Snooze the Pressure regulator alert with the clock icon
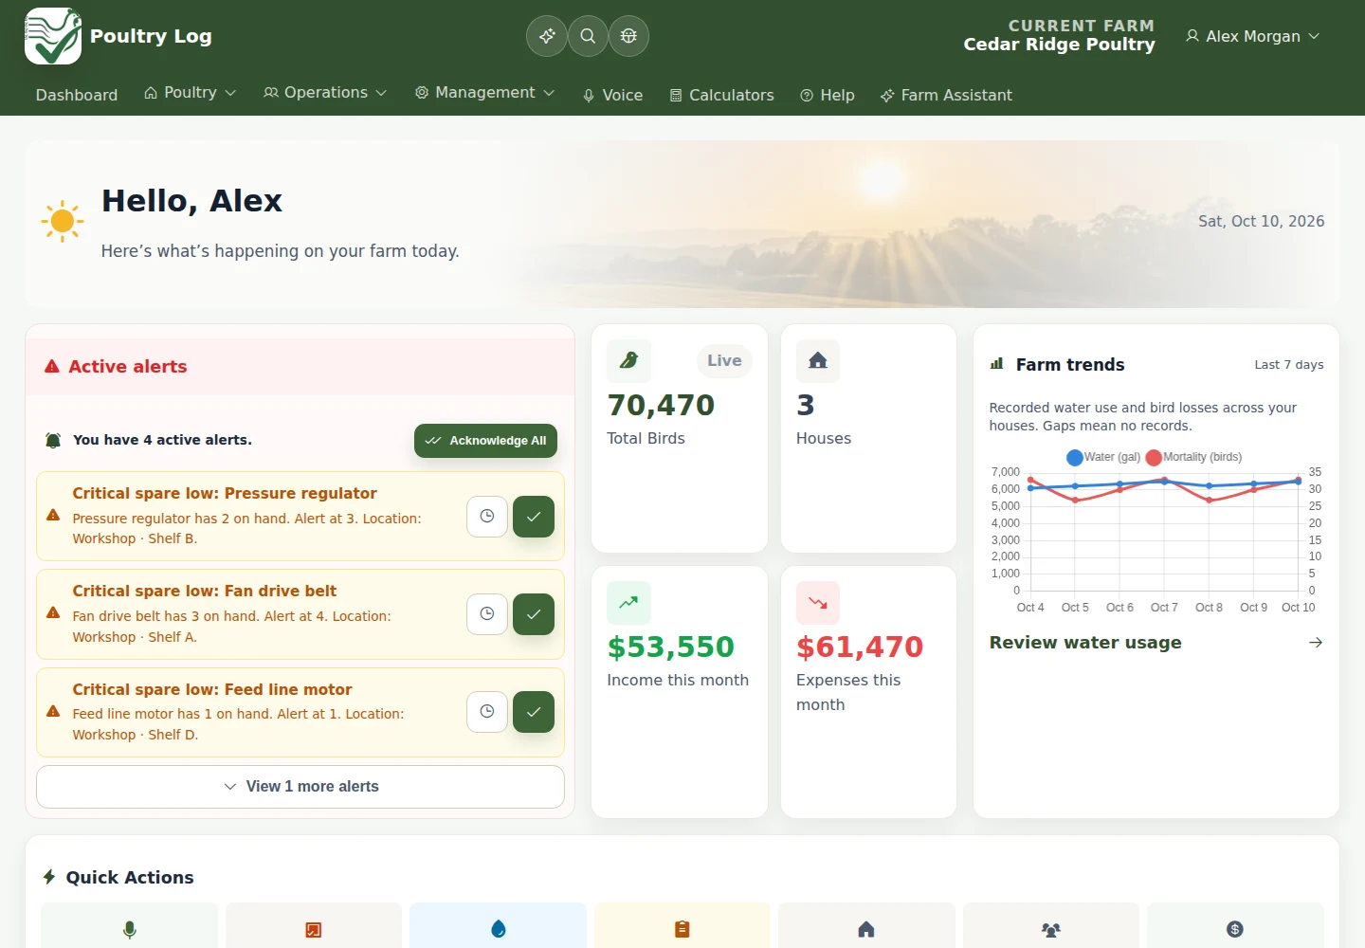Image resolution: width=1365 pixels, height=948 pixels. tap(487, 517)
